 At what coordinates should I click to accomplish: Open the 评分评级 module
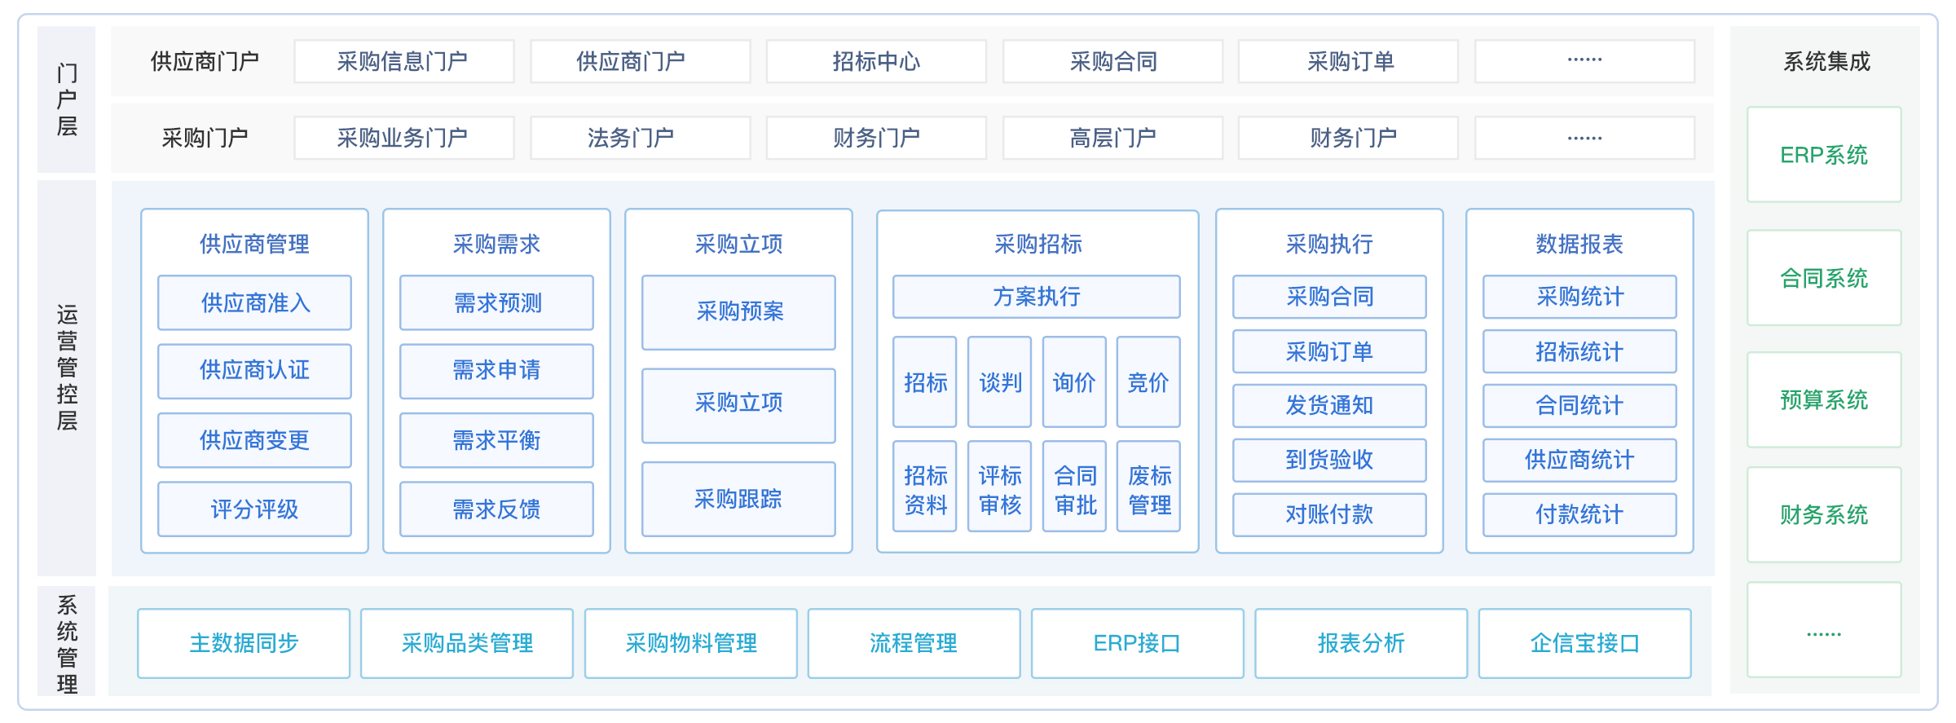(x=254, y=509)
